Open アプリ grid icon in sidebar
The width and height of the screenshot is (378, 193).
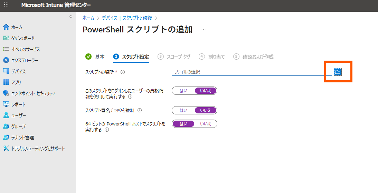pyautogui.click(x=6, y=82)
